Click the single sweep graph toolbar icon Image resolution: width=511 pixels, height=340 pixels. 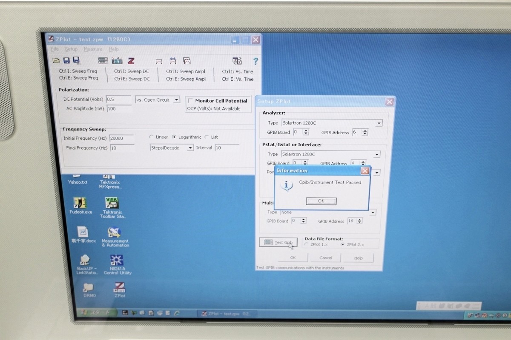coord(159,61)
